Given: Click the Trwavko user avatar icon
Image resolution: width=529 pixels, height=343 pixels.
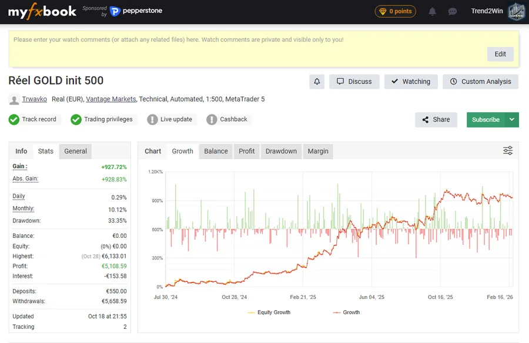Looking at the screenshot, I should 14,99.
